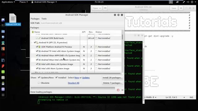Open the Terminal icon in the dock

(x=3, y=25)
